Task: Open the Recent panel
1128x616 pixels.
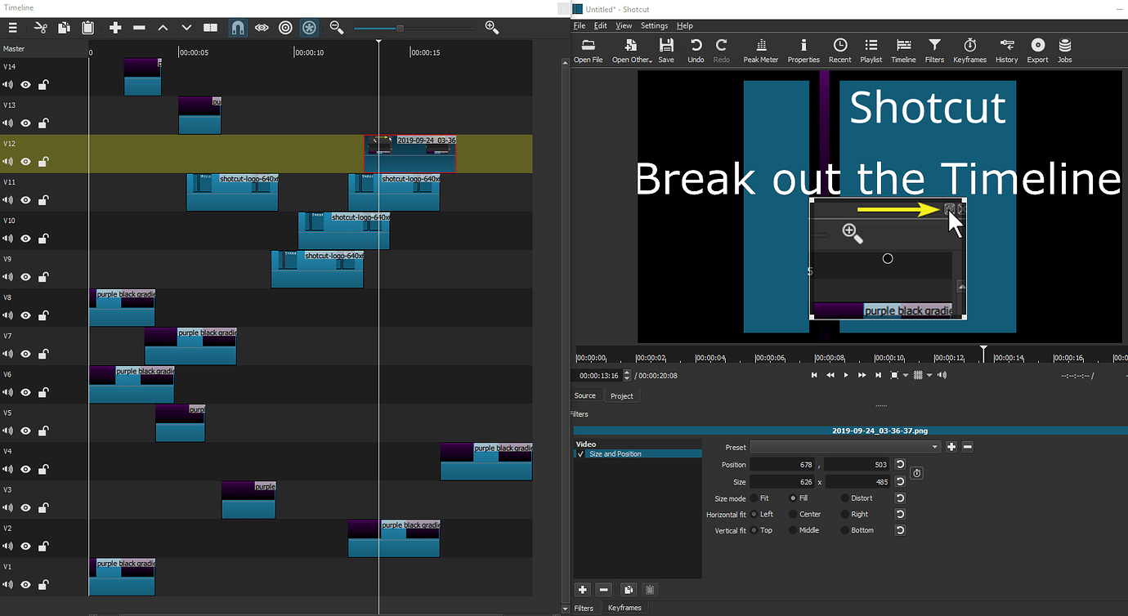Action: click(x=839, y=50)
